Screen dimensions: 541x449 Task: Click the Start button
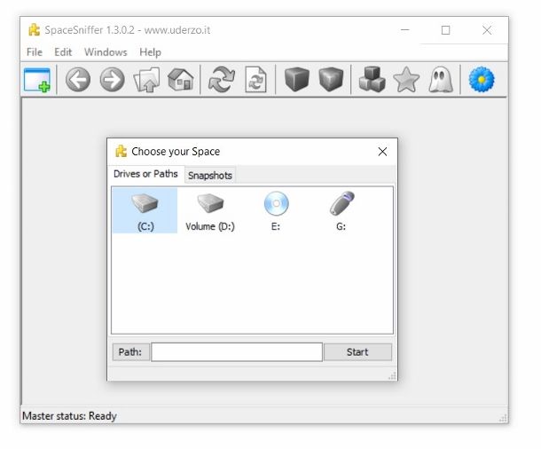357,352
